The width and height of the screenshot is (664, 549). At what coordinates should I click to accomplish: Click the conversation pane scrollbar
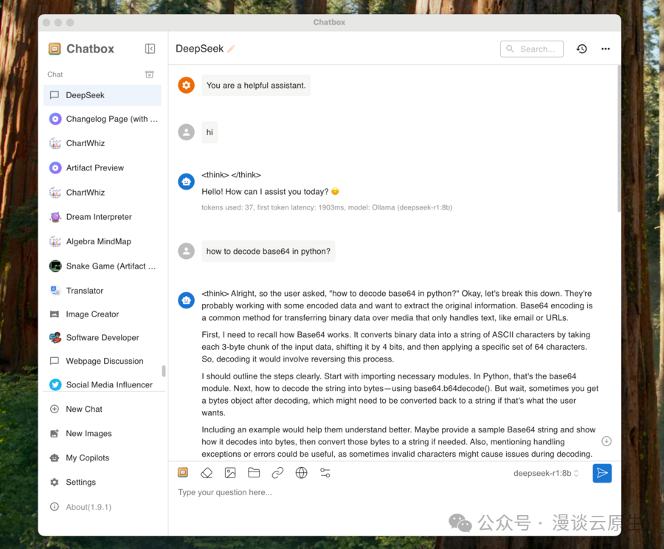click(x=619, y=139)
